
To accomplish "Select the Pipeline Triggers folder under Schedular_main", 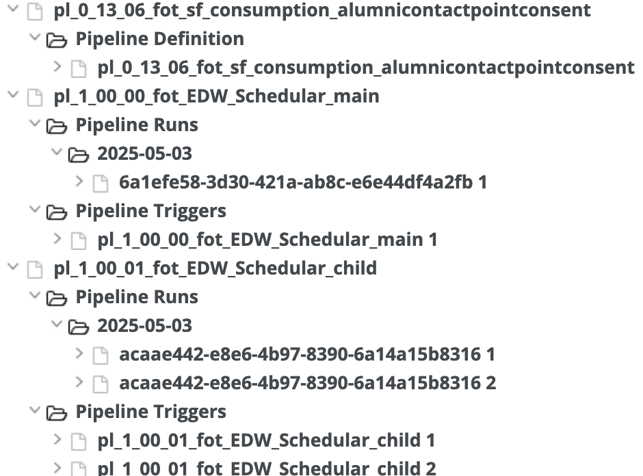I will [150, 211].
